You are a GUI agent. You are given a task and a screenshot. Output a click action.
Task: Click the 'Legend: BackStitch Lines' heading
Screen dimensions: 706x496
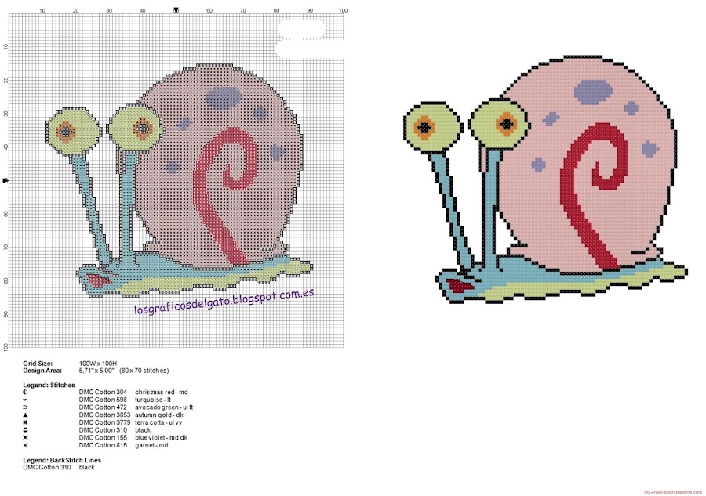pyautogui.click(x=62, y=460)
